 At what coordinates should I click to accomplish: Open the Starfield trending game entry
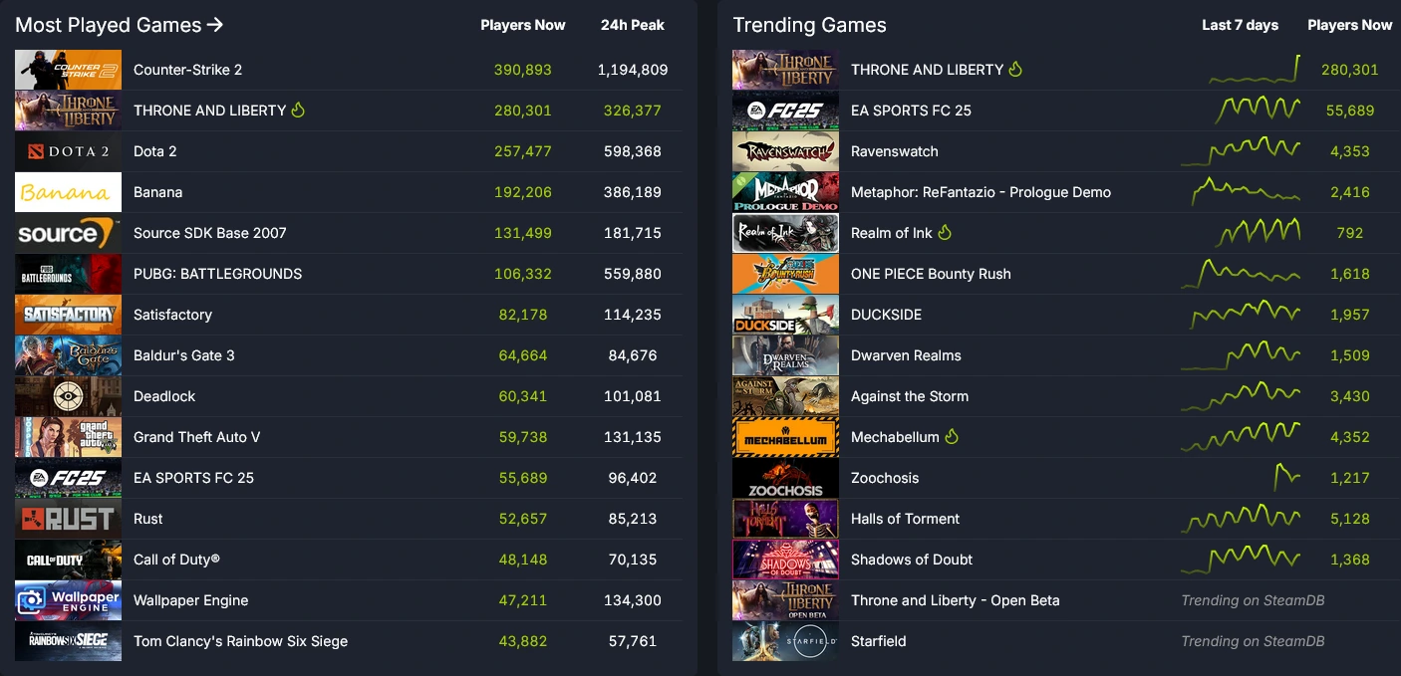(x=878, y=641)
